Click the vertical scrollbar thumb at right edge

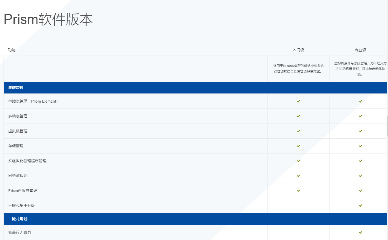(387, 126)
